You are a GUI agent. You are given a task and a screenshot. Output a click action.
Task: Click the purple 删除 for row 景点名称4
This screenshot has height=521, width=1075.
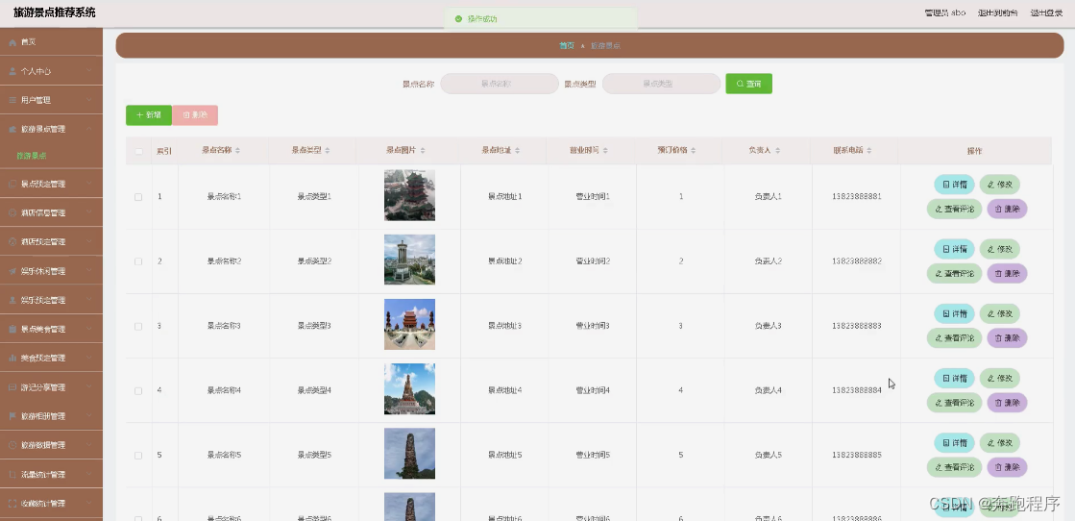tap(1007, 403)
